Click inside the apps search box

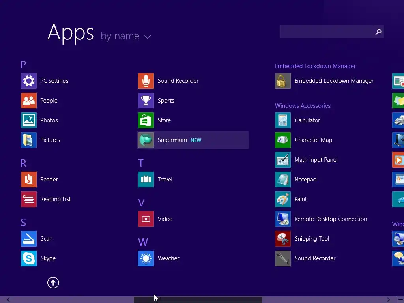(332, 32)
